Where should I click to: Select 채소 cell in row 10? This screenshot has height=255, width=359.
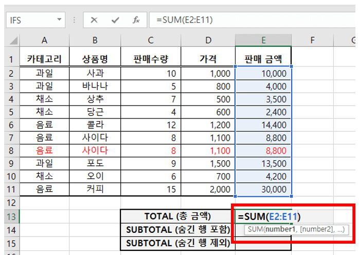(44, 176)
